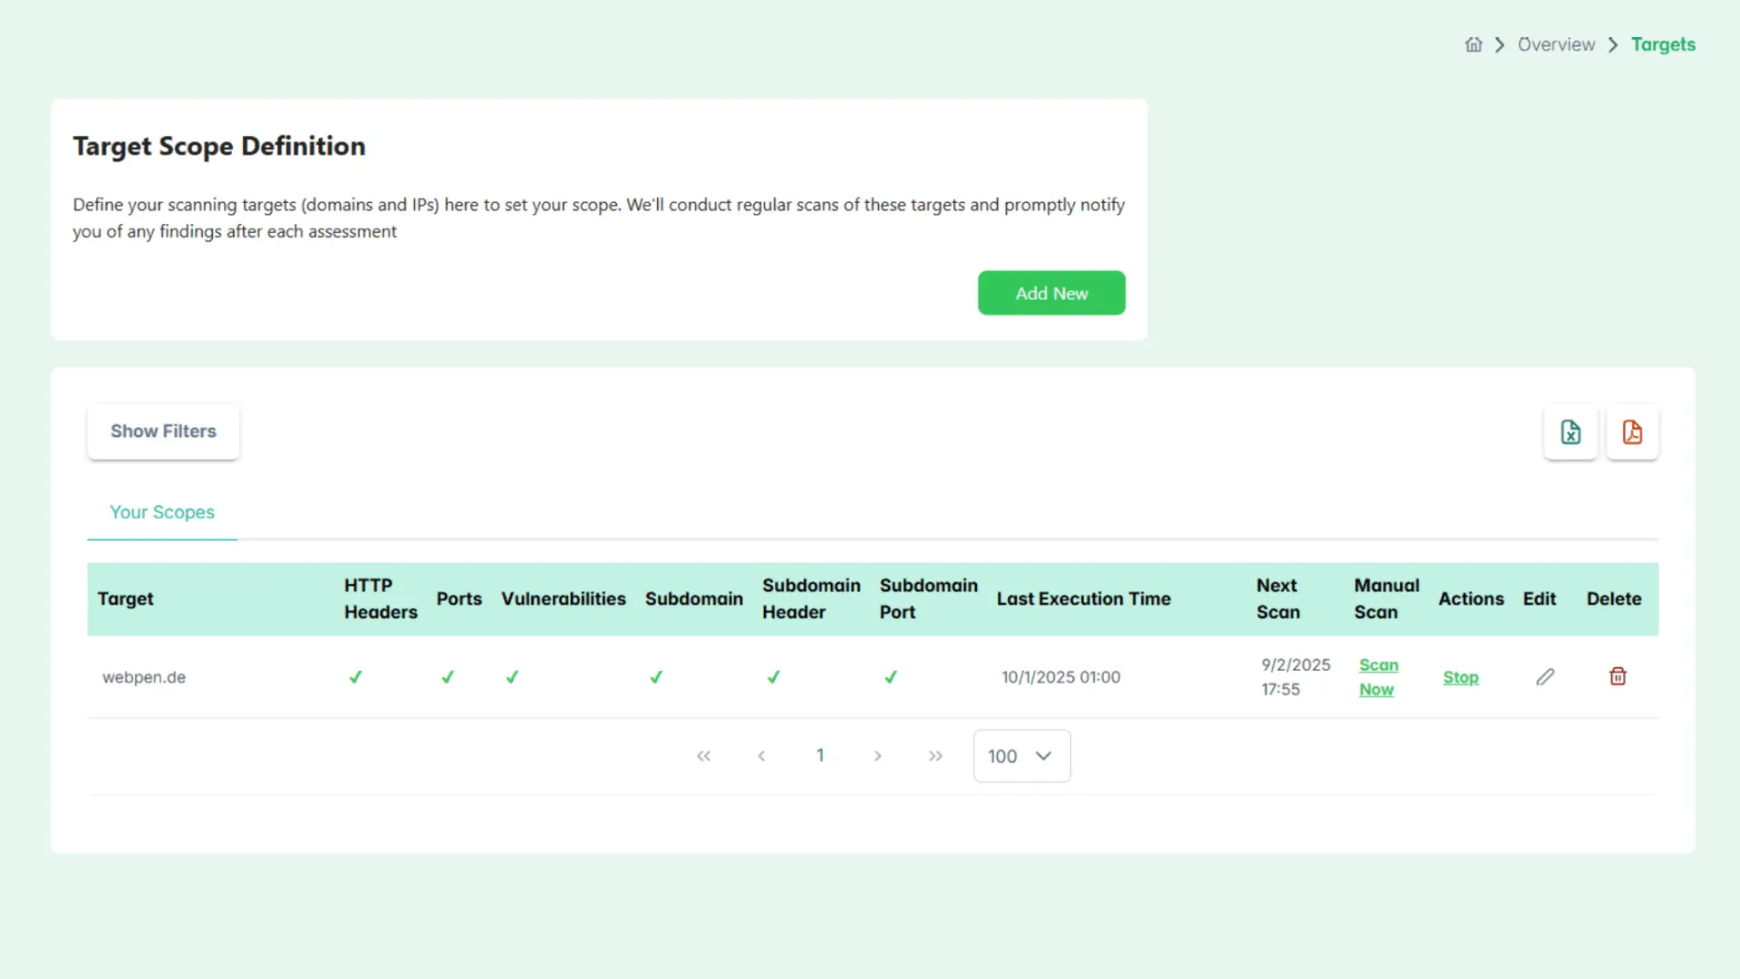Select the Your Scopes tab

(x=162, y=512)
